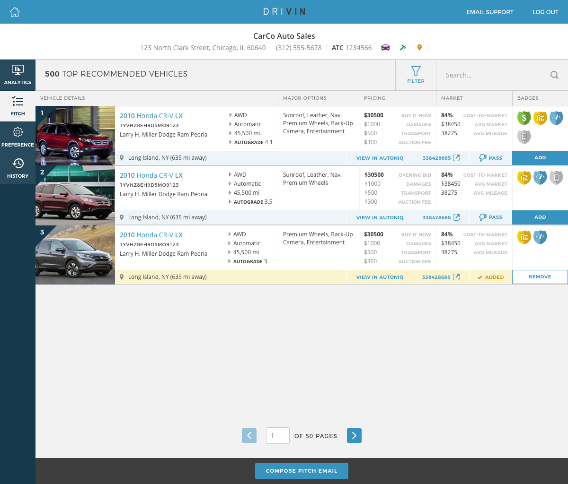Expand the Automatic detail for vehicle 1

coord(245,124)
